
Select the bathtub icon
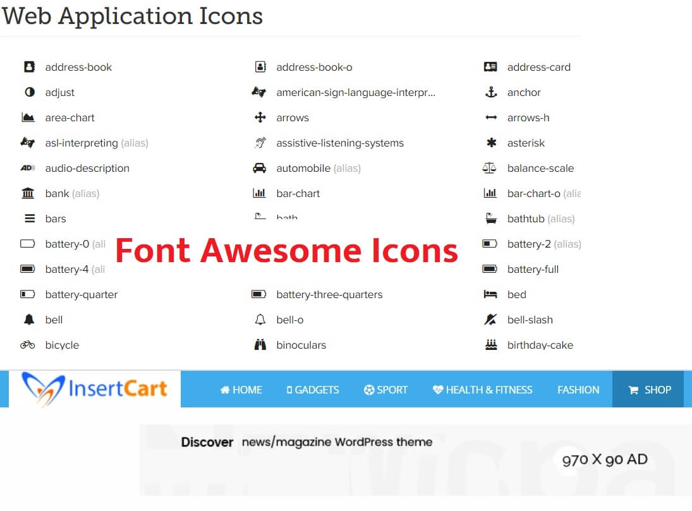point(491,218)
